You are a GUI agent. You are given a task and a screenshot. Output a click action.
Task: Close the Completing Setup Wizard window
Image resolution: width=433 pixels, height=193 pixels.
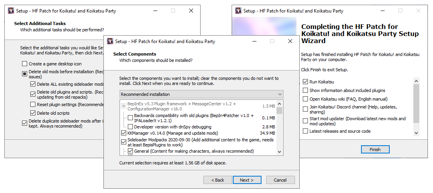pos(418,11)
